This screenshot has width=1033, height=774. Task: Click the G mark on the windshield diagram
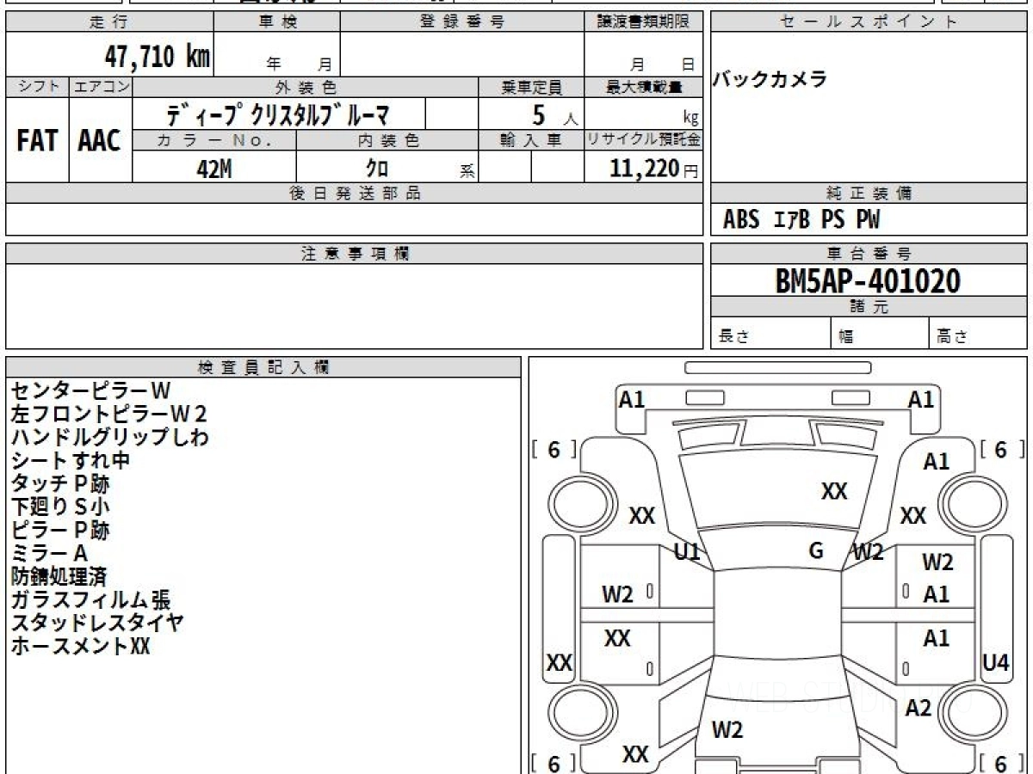click(x=817, y=551)
